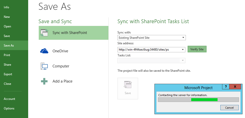The width and height of the screenshot is (245, 118).
Task: Choose Export from the sidebar
Action: pos(8,74)
